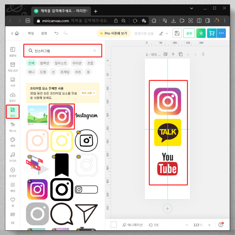Duplicate the page with copy icon
The width and height of the screenshot is (235, 235).
(181, 54)
